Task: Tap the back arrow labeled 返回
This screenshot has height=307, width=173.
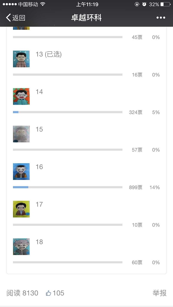Action: (15, 18)
